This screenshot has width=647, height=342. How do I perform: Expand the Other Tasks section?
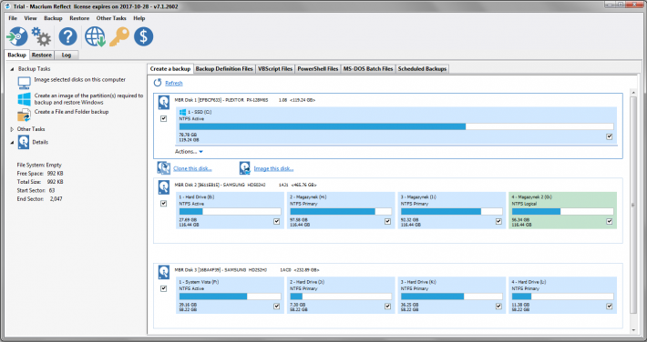tap(12, 129)
